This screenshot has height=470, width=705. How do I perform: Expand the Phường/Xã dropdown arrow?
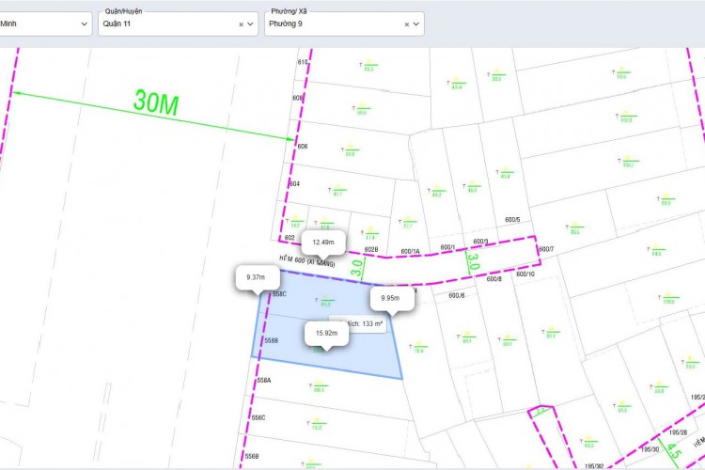(x=416, y=24)
